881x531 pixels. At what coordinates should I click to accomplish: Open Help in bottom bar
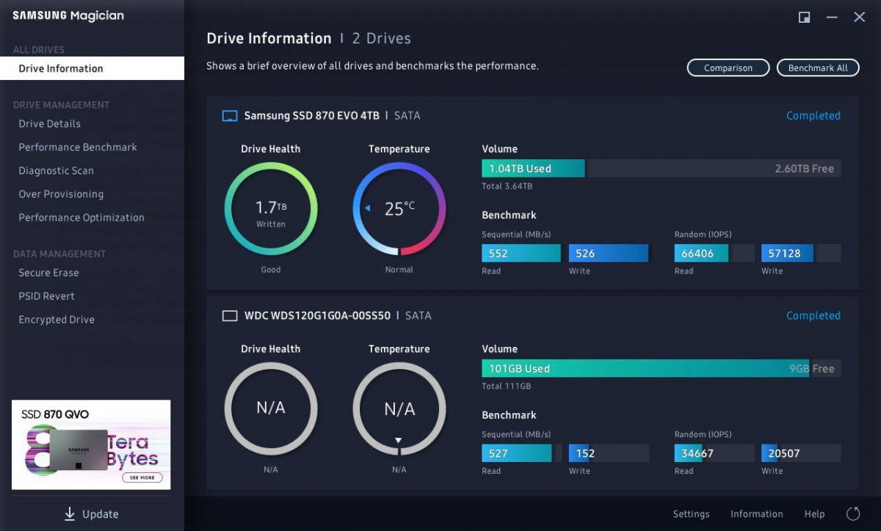814,514
